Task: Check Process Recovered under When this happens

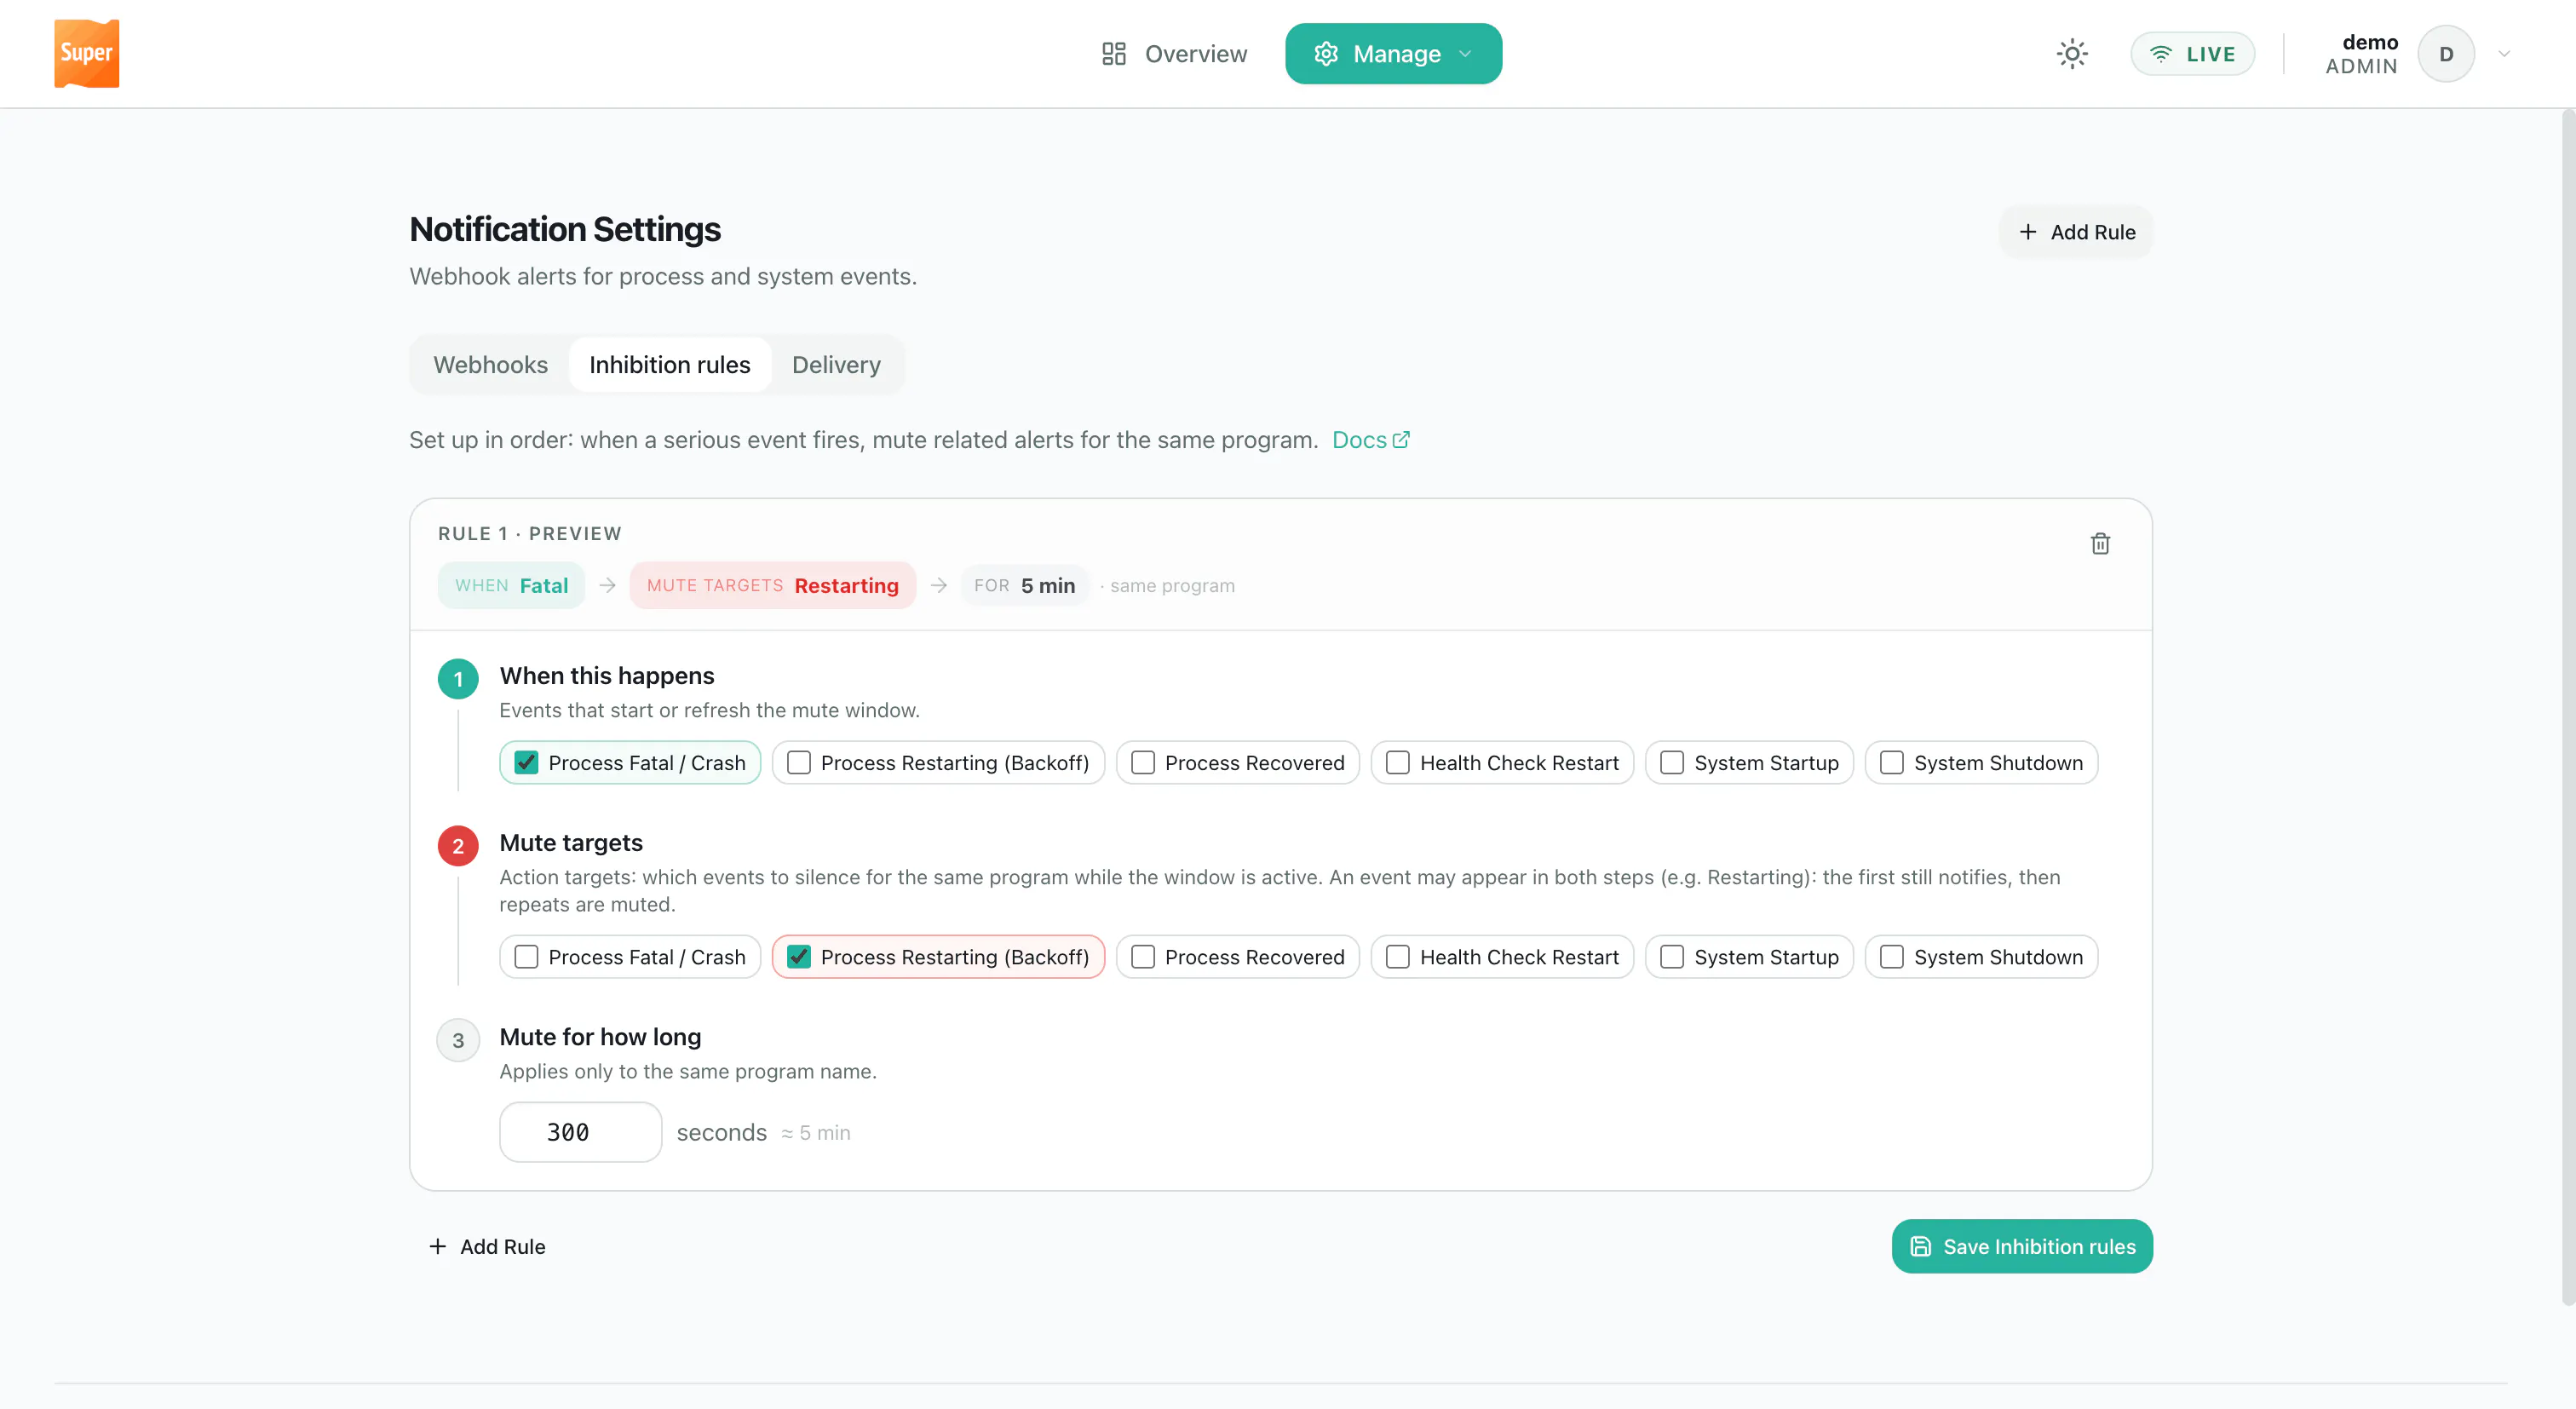Action: 1238,763
